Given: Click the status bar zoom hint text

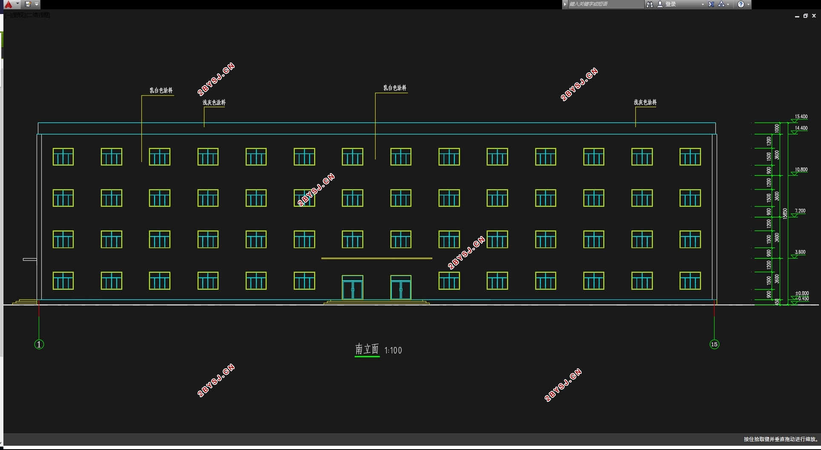Looking at the screenshot, I should [x=781, y=439].
